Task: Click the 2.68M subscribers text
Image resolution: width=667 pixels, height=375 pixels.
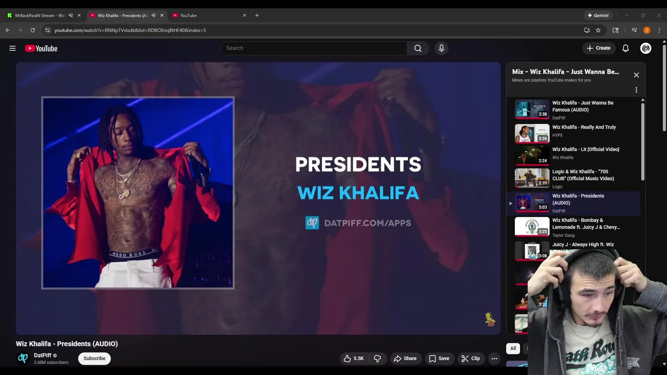Action: 51,362
